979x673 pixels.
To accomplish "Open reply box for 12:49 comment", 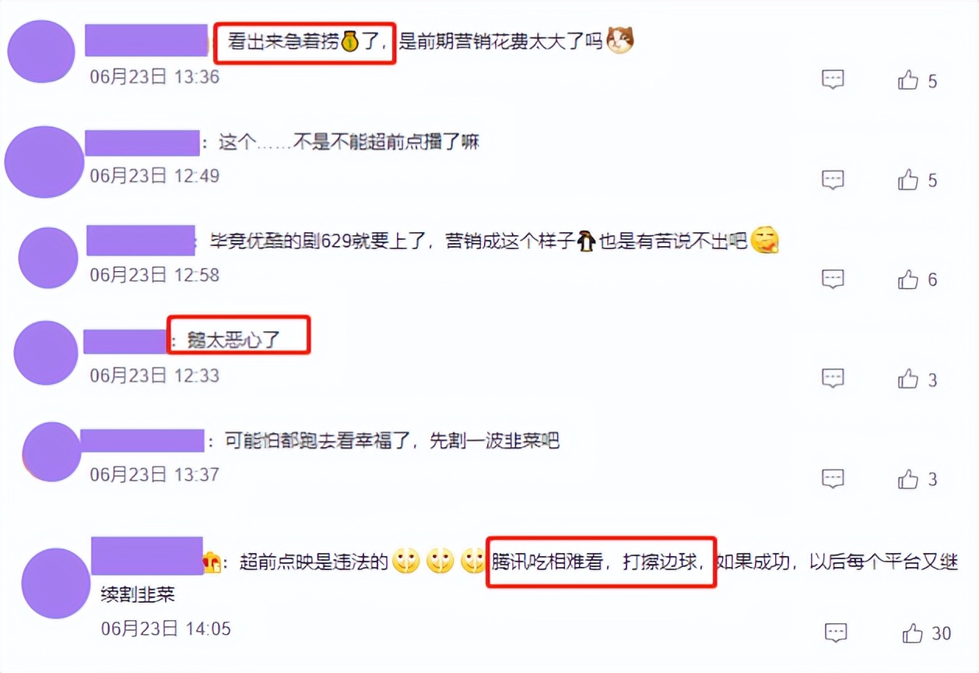I will 833,180.
